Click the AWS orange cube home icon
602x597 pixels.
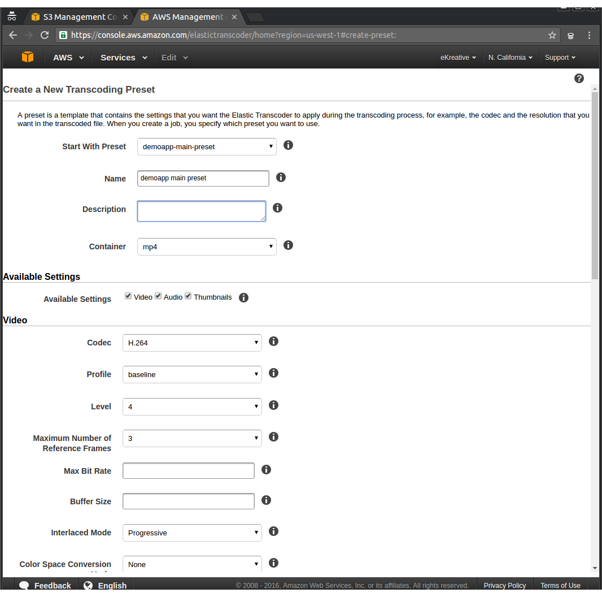tap(28, 57)
